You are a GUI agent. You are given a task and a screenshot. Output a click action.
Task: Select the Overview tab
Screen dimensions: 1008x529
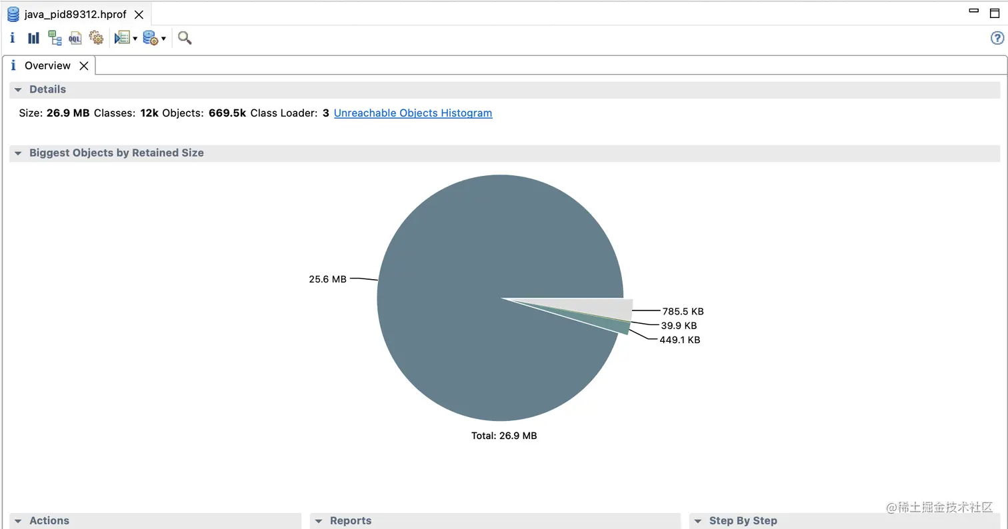click(x=47, y=65)
